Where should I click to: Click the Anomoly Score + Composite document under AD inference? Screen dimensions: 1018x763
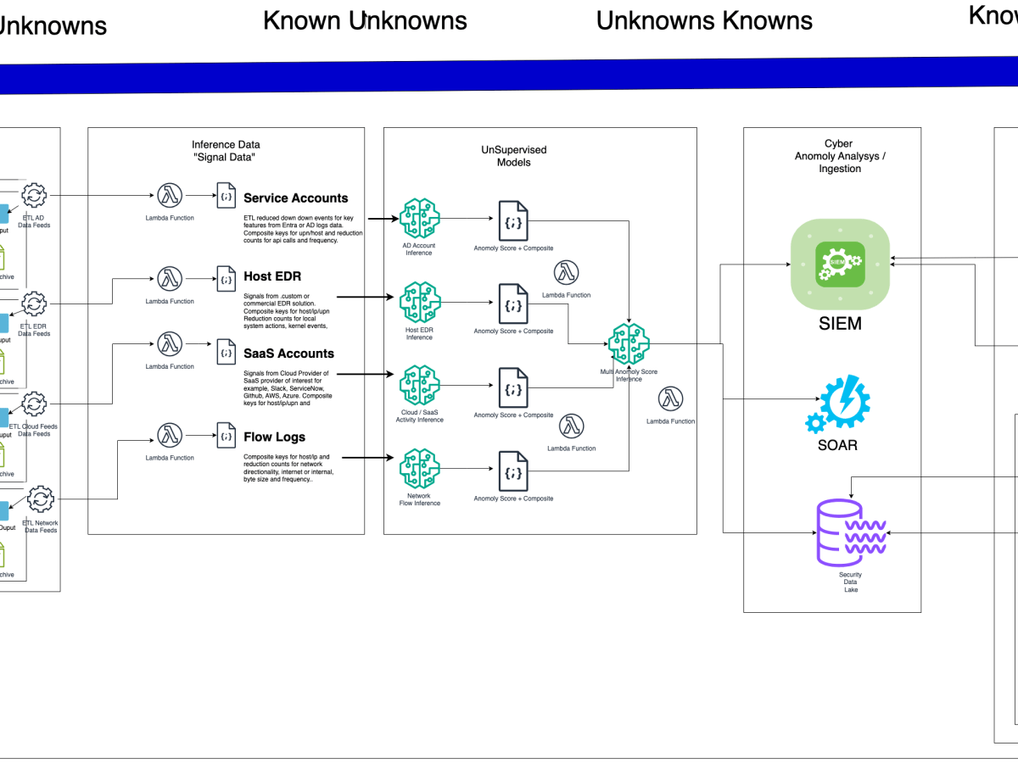[x=512, y=221]
